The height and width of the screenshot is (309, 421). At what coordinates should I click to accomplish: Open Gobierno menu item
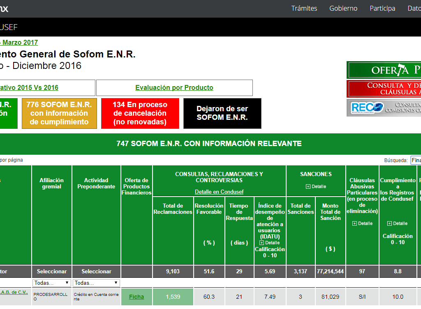point(343,8)
